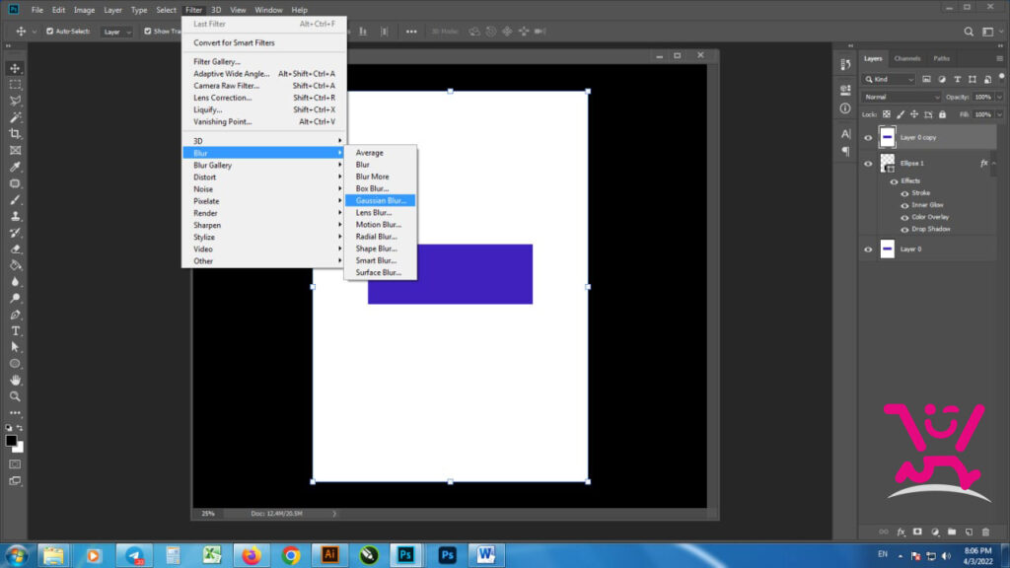
Task: Click the add layer style fx icon
Action: [x=901, y=532]
